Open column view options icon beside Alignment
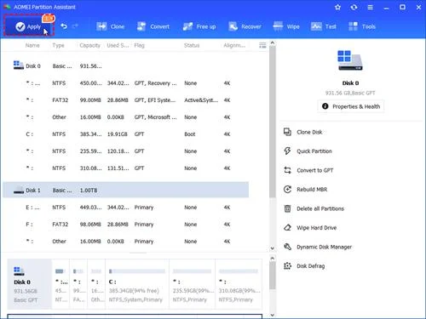The height and width of the screenshot is (319, 426). 262,45
